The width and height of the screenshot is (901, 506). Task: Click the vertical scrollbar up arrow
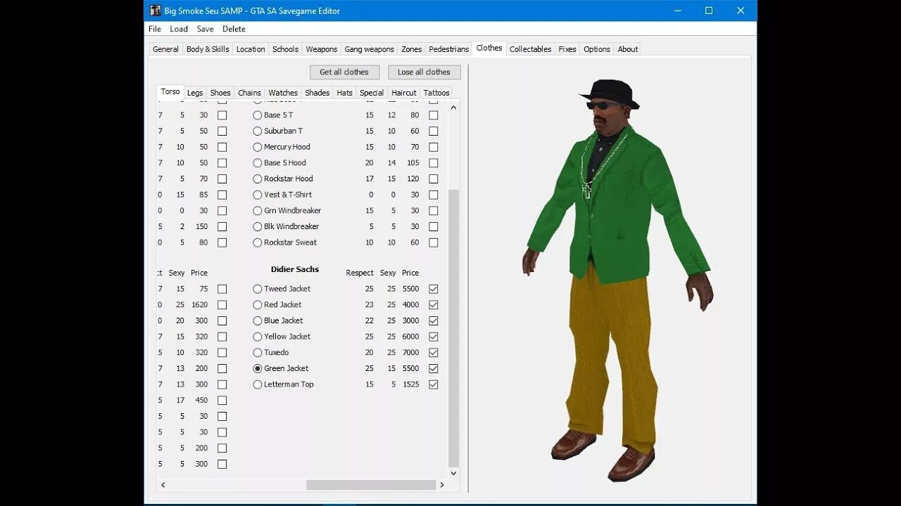pos(453,108)
